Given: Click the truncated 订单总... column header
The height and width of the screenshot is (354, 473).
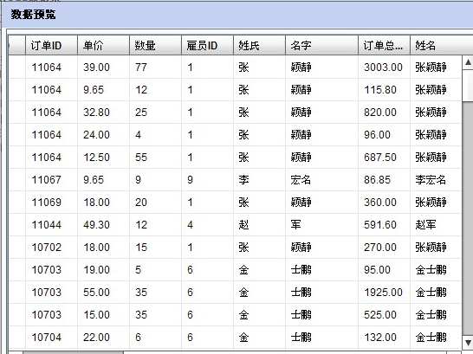Looking at the screenshot, I should (x=384, y=46).
